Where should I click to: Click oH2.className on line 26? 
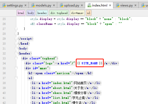coord(41,24)
